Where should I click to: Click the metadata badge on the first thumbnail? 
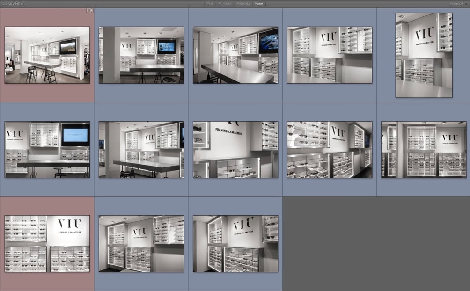click(x=90, y=10)
